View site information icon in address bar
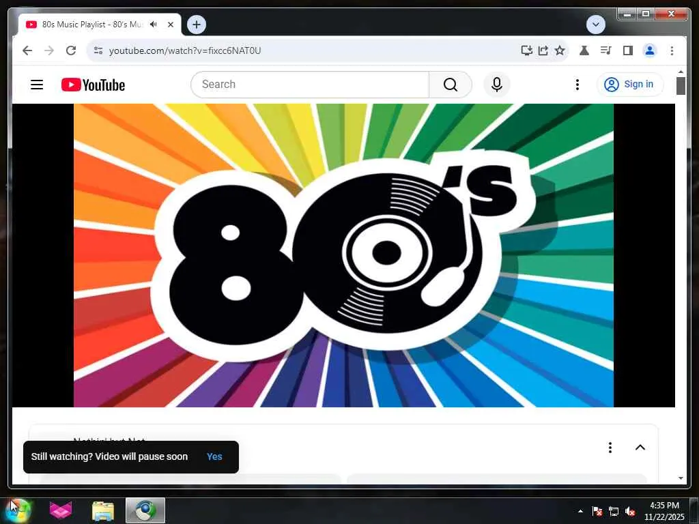 coord(98,50)
